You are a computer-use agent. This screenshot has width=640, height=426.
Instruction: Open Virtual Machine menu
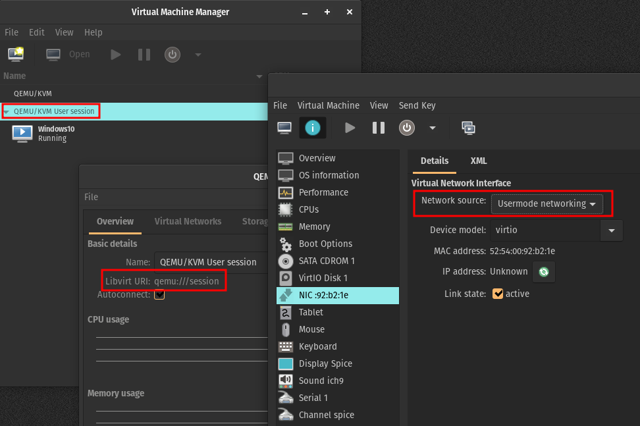(328, 105)
